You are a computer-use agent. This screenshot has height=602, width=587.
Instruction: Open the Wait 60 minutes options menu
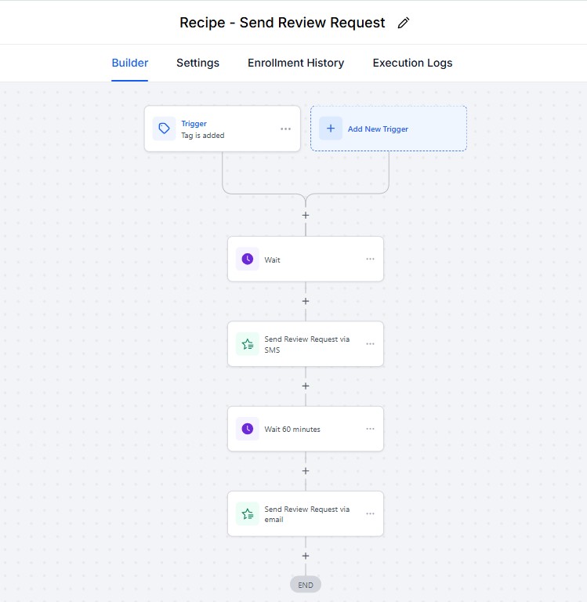click(x=370, y=429)
